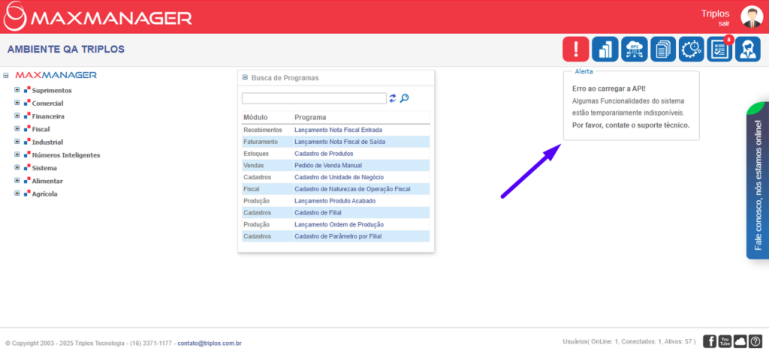This screenshot has height=351, width=769.
Task: Open Cadastro de Parâmetro por Filial program
Action: click(338, 236)
